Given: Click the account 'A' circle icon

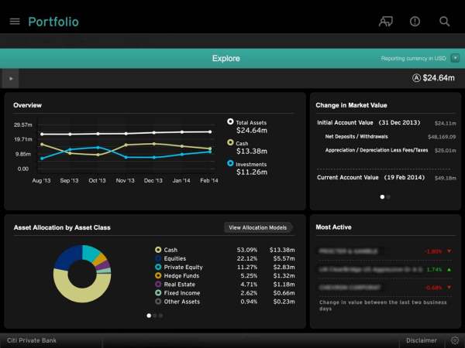Looking at the screenshot, I should (x=416, y=77).
